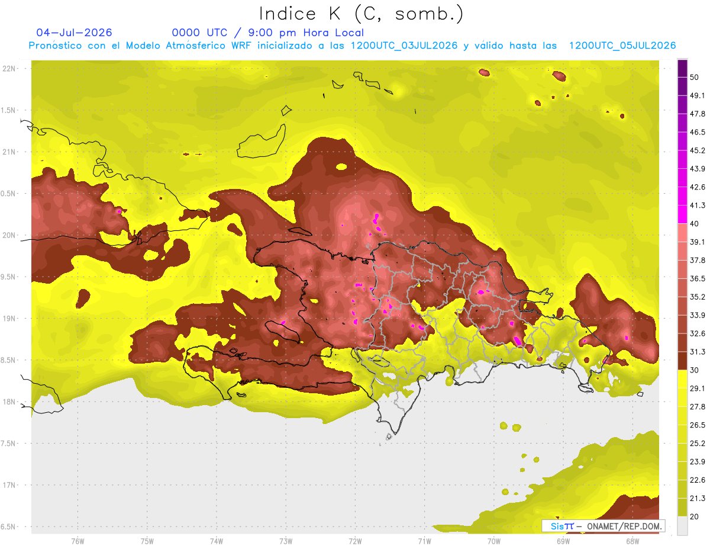This screenshot has width=710, height=549.
Task: Click the "69W" longitude label
Action: tap(563, 541)
